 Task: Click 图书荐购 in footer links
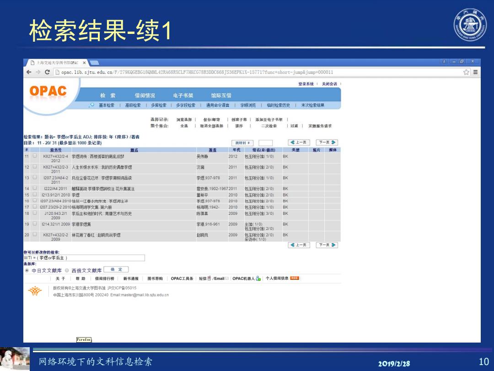point(155,278)
